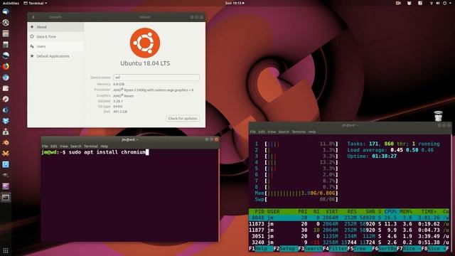Select htop process row PID 3240
The height and width of the screenshot is (256, 455).
[x=349, y=242]
